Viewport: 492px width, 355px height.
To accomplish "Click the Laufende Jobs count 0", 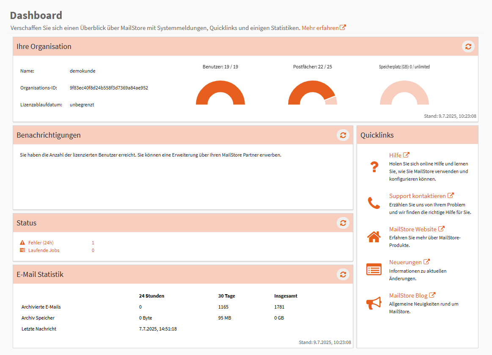I will point(93,250).
